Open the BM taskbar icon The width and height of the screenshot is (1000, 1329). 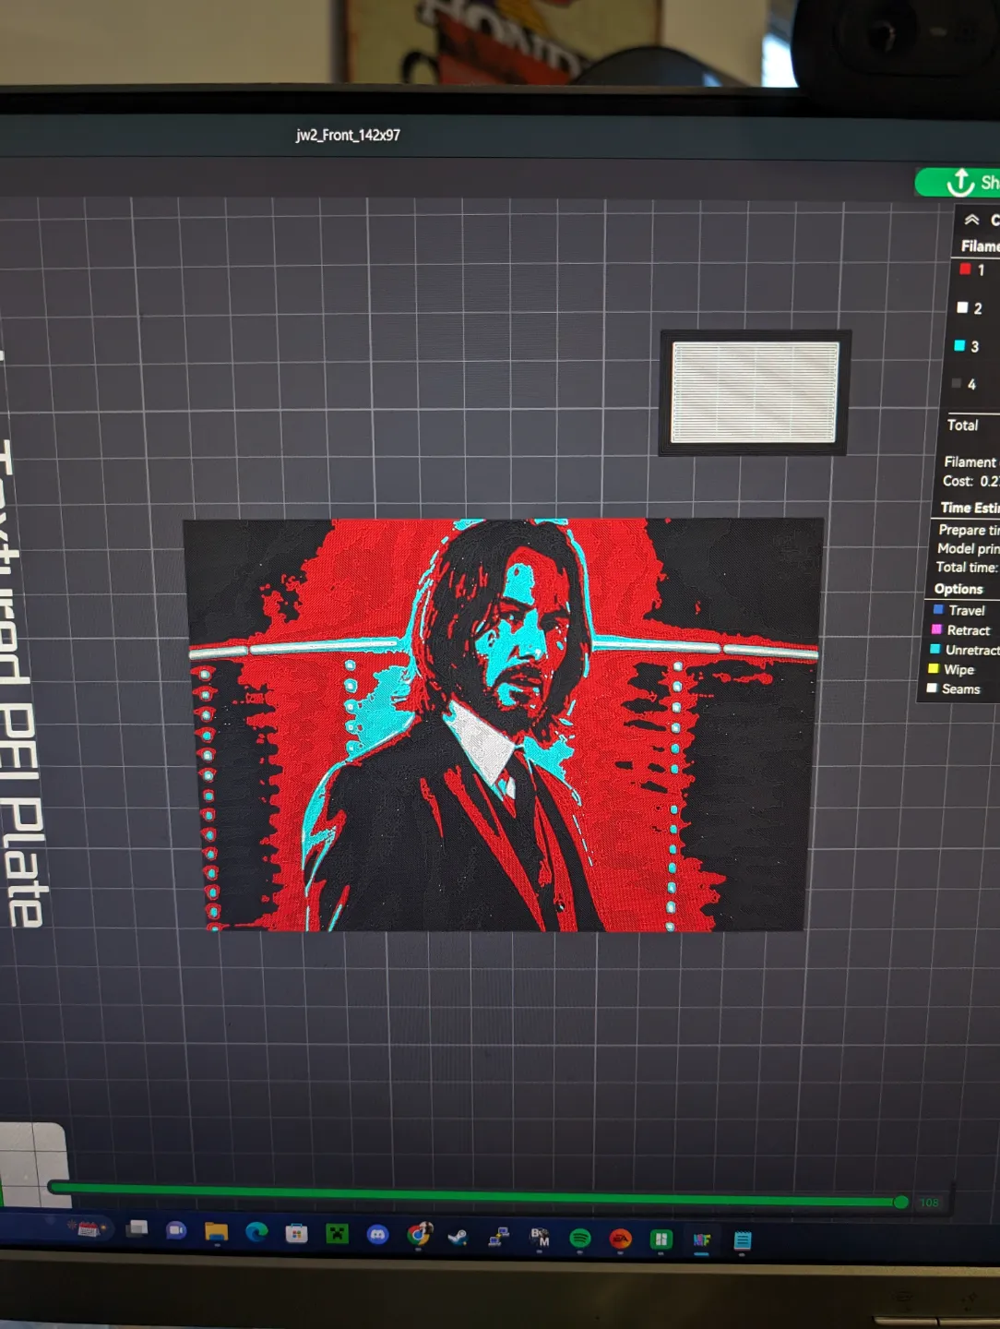[540, 1238]
